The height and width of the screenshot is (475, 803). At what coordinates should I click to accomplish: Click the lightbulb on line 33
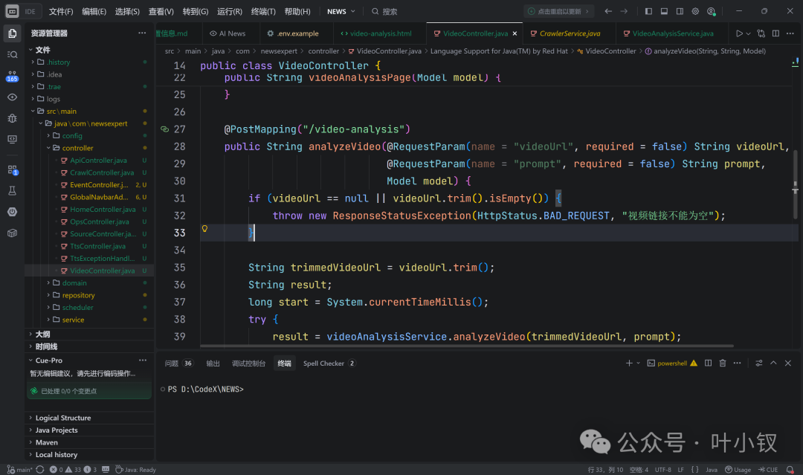click(x=205, y=229)
